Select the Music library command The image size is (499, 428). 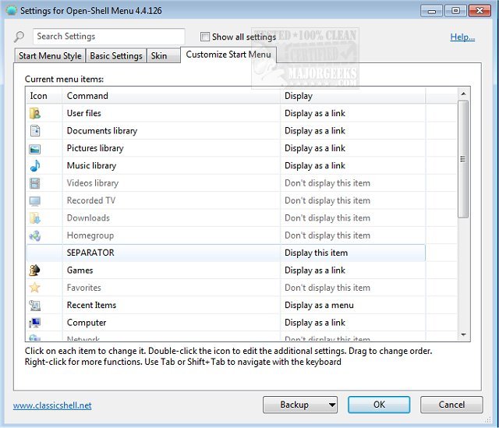[x=92, y=166]
